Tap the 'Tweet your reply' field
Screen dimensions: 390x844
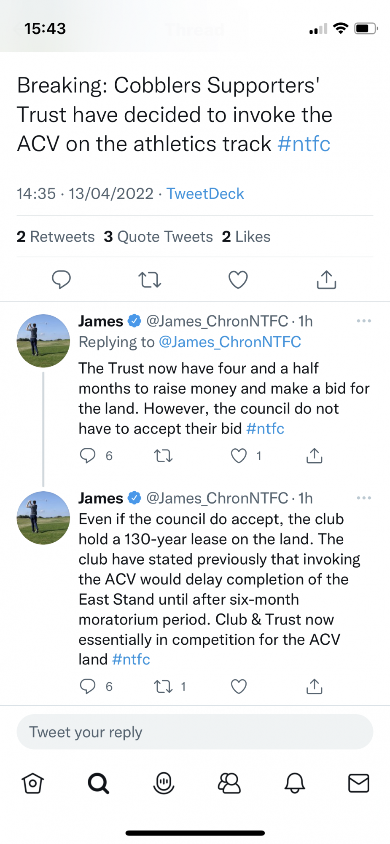(195, 732)
